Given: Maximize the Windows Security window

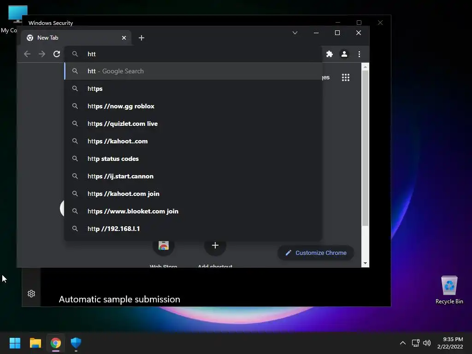Looking at the screenshot, I should click(x=359, y=23).
